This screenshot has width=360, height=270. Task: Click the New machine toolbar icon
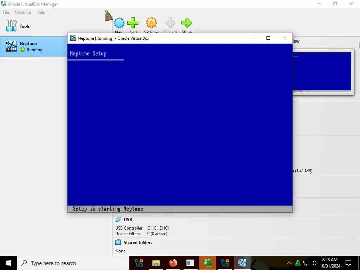pyautogui.click(x=119, y=23)
